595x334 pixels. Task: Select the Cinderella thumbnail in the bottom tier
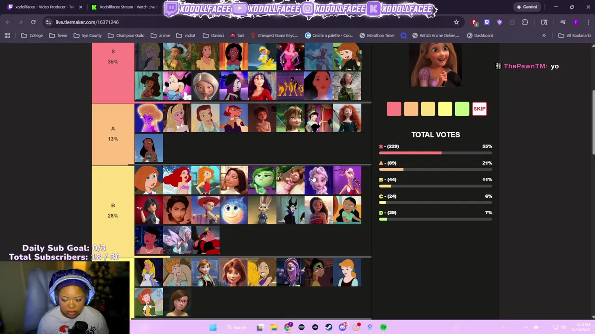[x=347, y=272]
